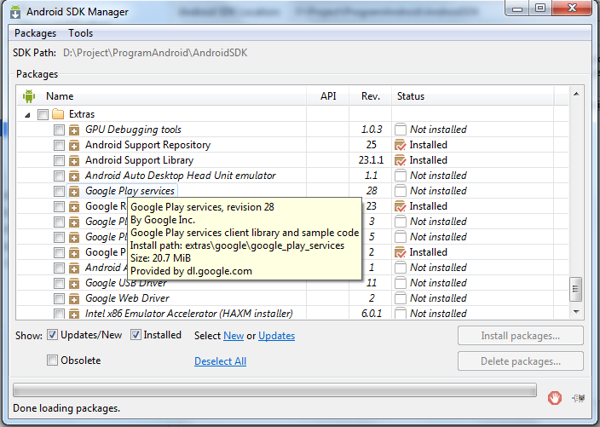Screen dimensions: 600x427
Task: Click package icon beside GPU Debugging tools
Action: [x=74, y=130]
